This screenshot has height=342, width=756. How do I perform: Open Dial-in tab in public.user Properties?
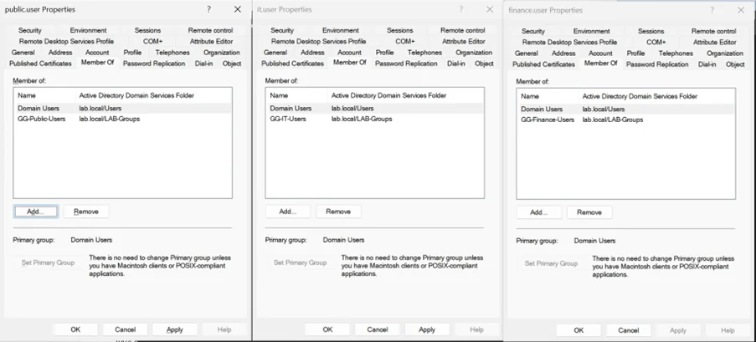[204, 63]
